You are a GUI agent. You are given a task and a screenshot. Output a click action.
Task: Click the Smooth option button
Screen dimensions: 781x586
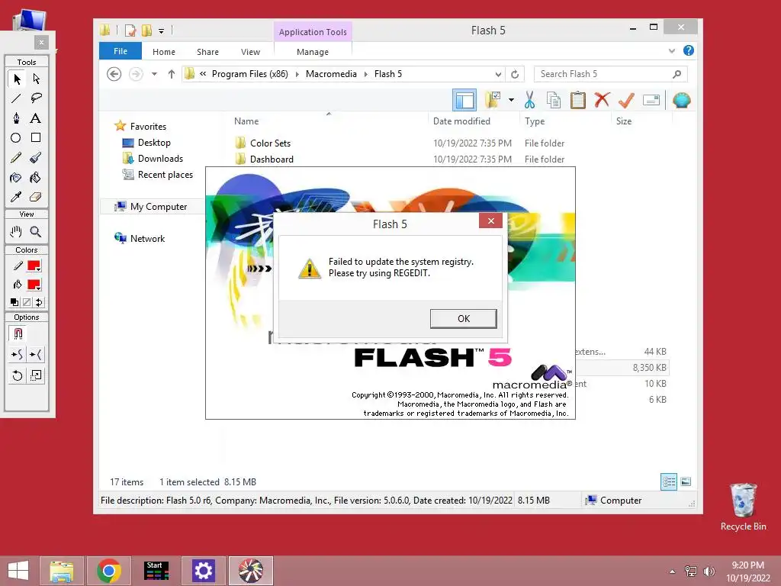(17, 354)
